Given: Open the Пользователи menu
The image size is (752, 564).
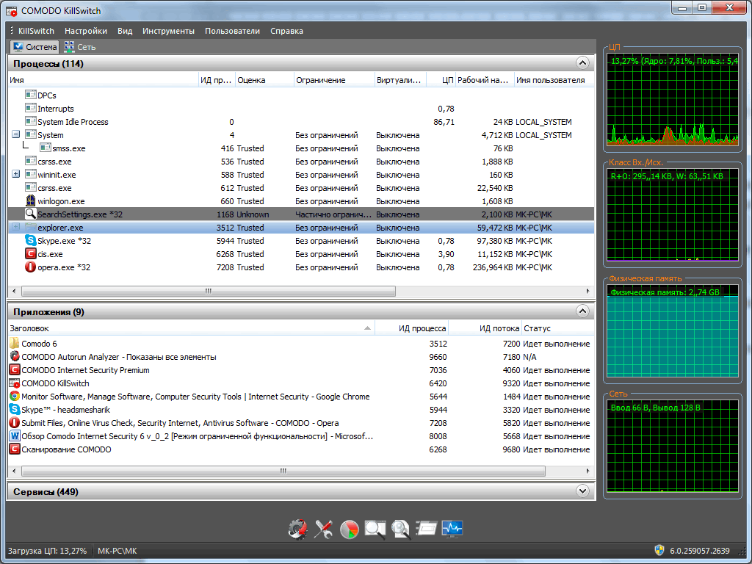Looking at the screenshot, I should click(232, 31).
